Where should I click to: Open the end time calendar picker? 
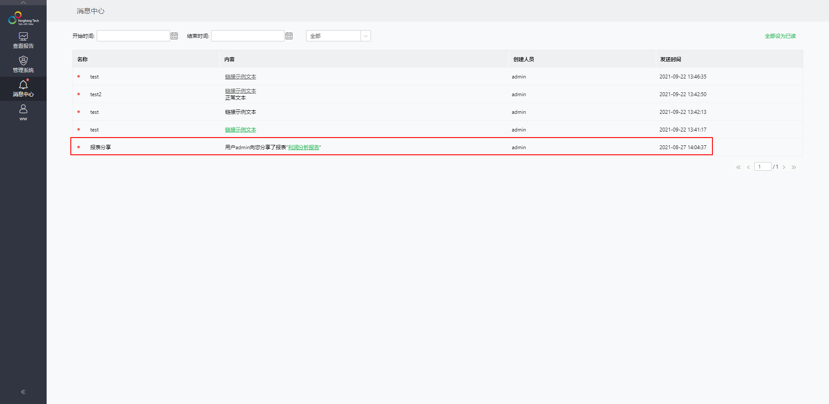pos(288,36)
